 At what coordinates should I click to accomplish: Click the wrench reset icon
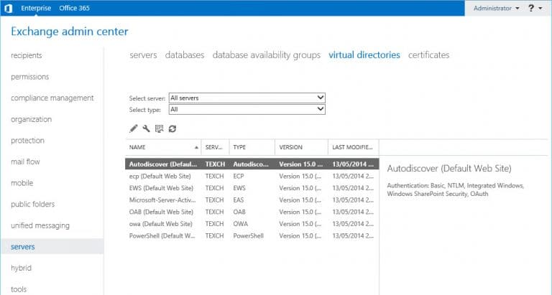coord(146,128)
